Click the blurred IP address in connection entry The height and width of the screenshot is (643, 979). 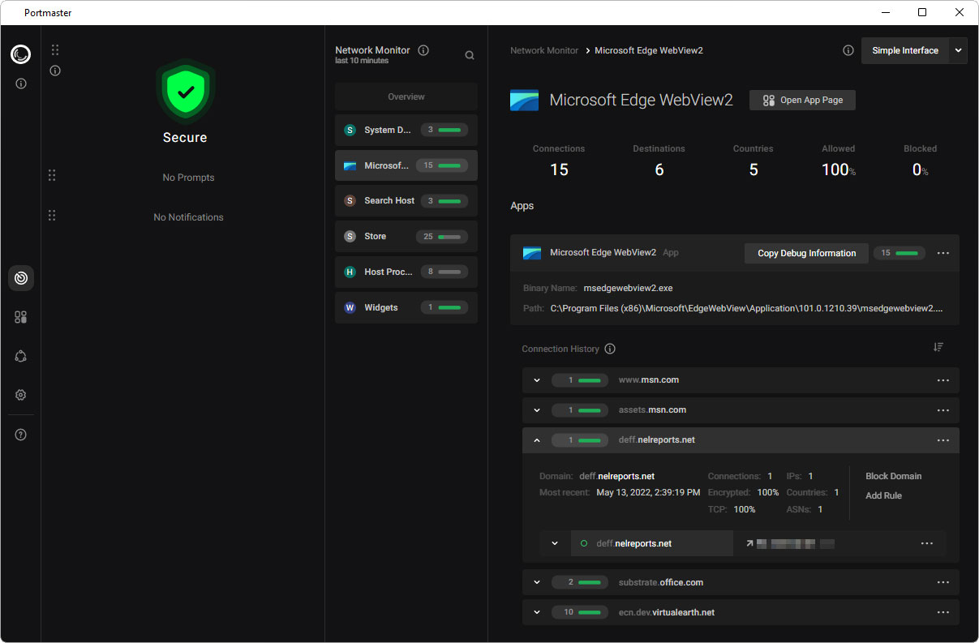pos(795,543)
